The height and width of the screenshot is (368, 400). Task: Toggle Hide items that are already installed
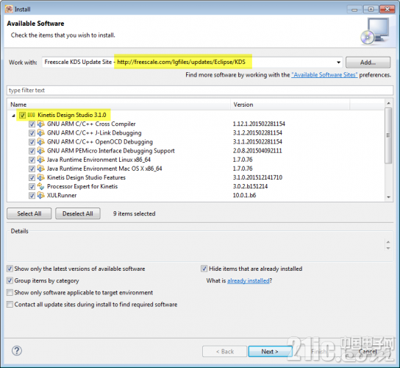pos(204,269)
